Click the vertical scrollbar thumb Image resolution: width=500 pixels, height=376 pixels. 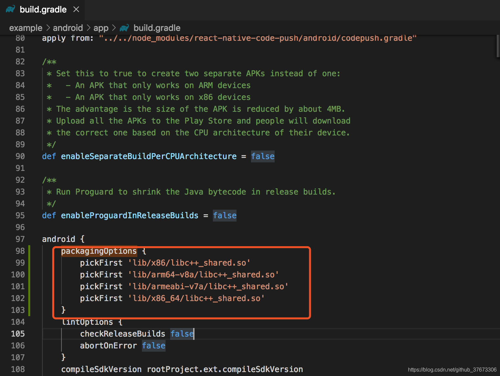click(498, 46)
